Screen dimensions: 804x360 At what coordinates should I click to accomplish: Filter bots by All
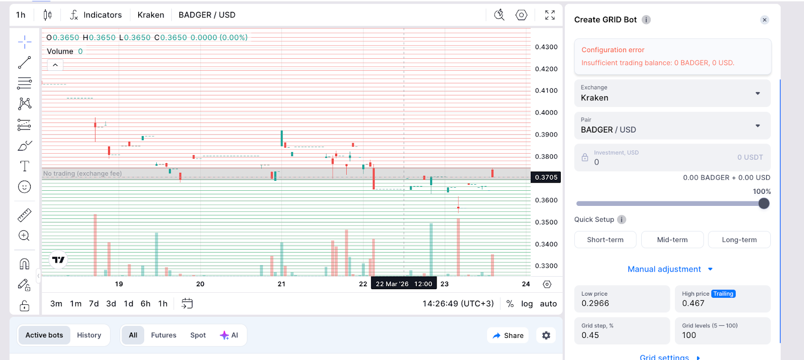pos(133,335)
